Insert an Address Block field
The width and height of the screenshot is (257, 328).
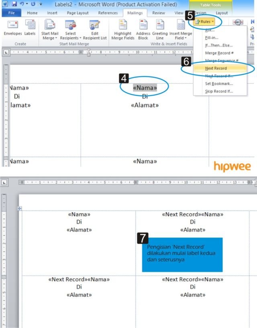tap(143, 30)
